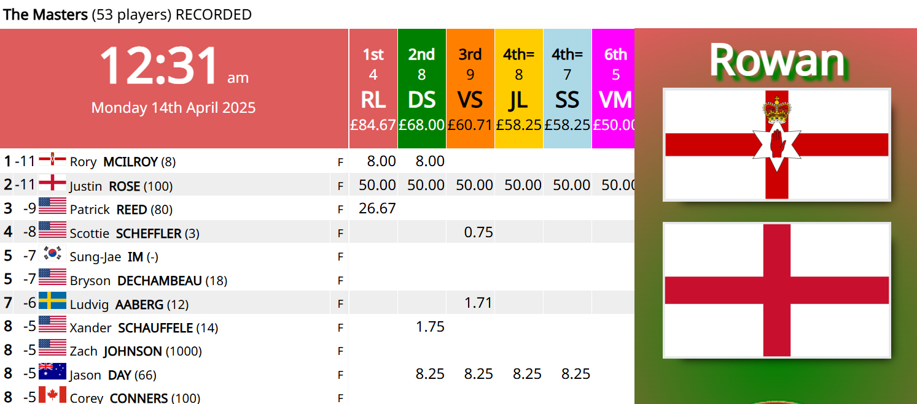Click Xander Schauffele's player name
The width and height of the screenshot is (917, 404).
point(144,328)
